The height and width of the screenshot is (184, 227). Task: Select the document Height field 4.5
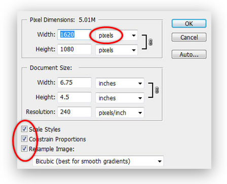pos(74,97)
